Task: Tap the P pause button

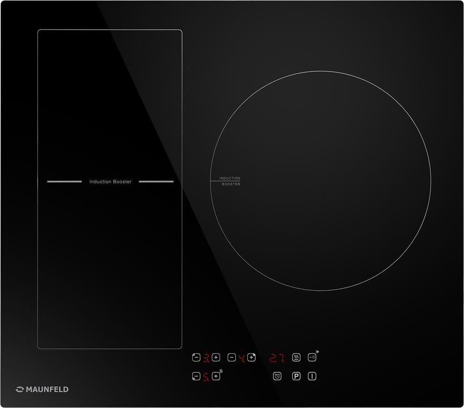Action: coord(296,376)
